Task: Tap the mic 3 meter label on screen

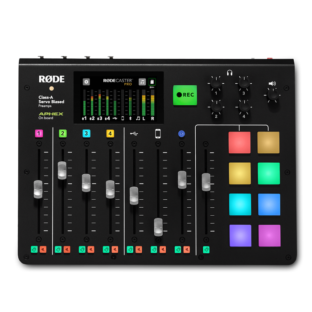Action: tap(100, 119)
